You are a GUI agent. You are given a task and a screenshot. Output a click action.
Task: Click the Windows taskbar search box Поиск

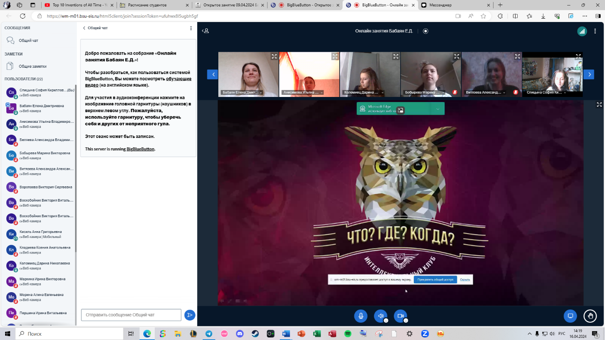69,334
